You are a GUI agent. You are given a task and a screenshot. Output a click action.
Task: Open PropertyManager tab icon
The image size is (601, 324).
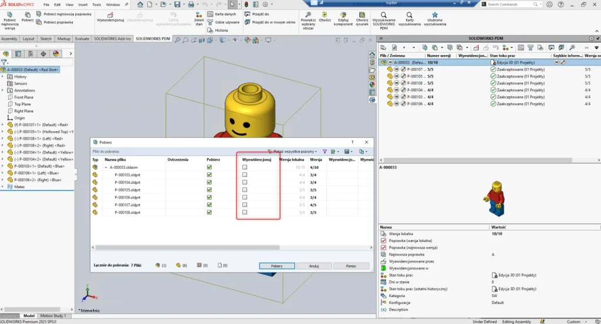18,54
